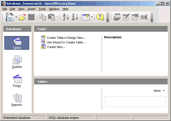Image resolution: width=171 pixels, height=121 pixels.
Task: Select Tables in Database pane
Action: tap(17, 43)
